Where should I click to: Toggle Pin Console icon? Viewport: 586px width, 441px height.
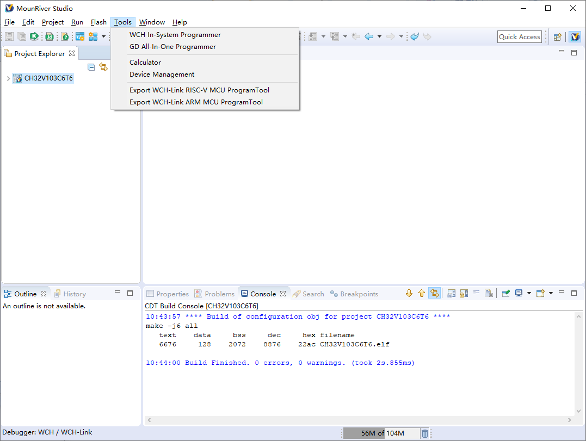506,293
